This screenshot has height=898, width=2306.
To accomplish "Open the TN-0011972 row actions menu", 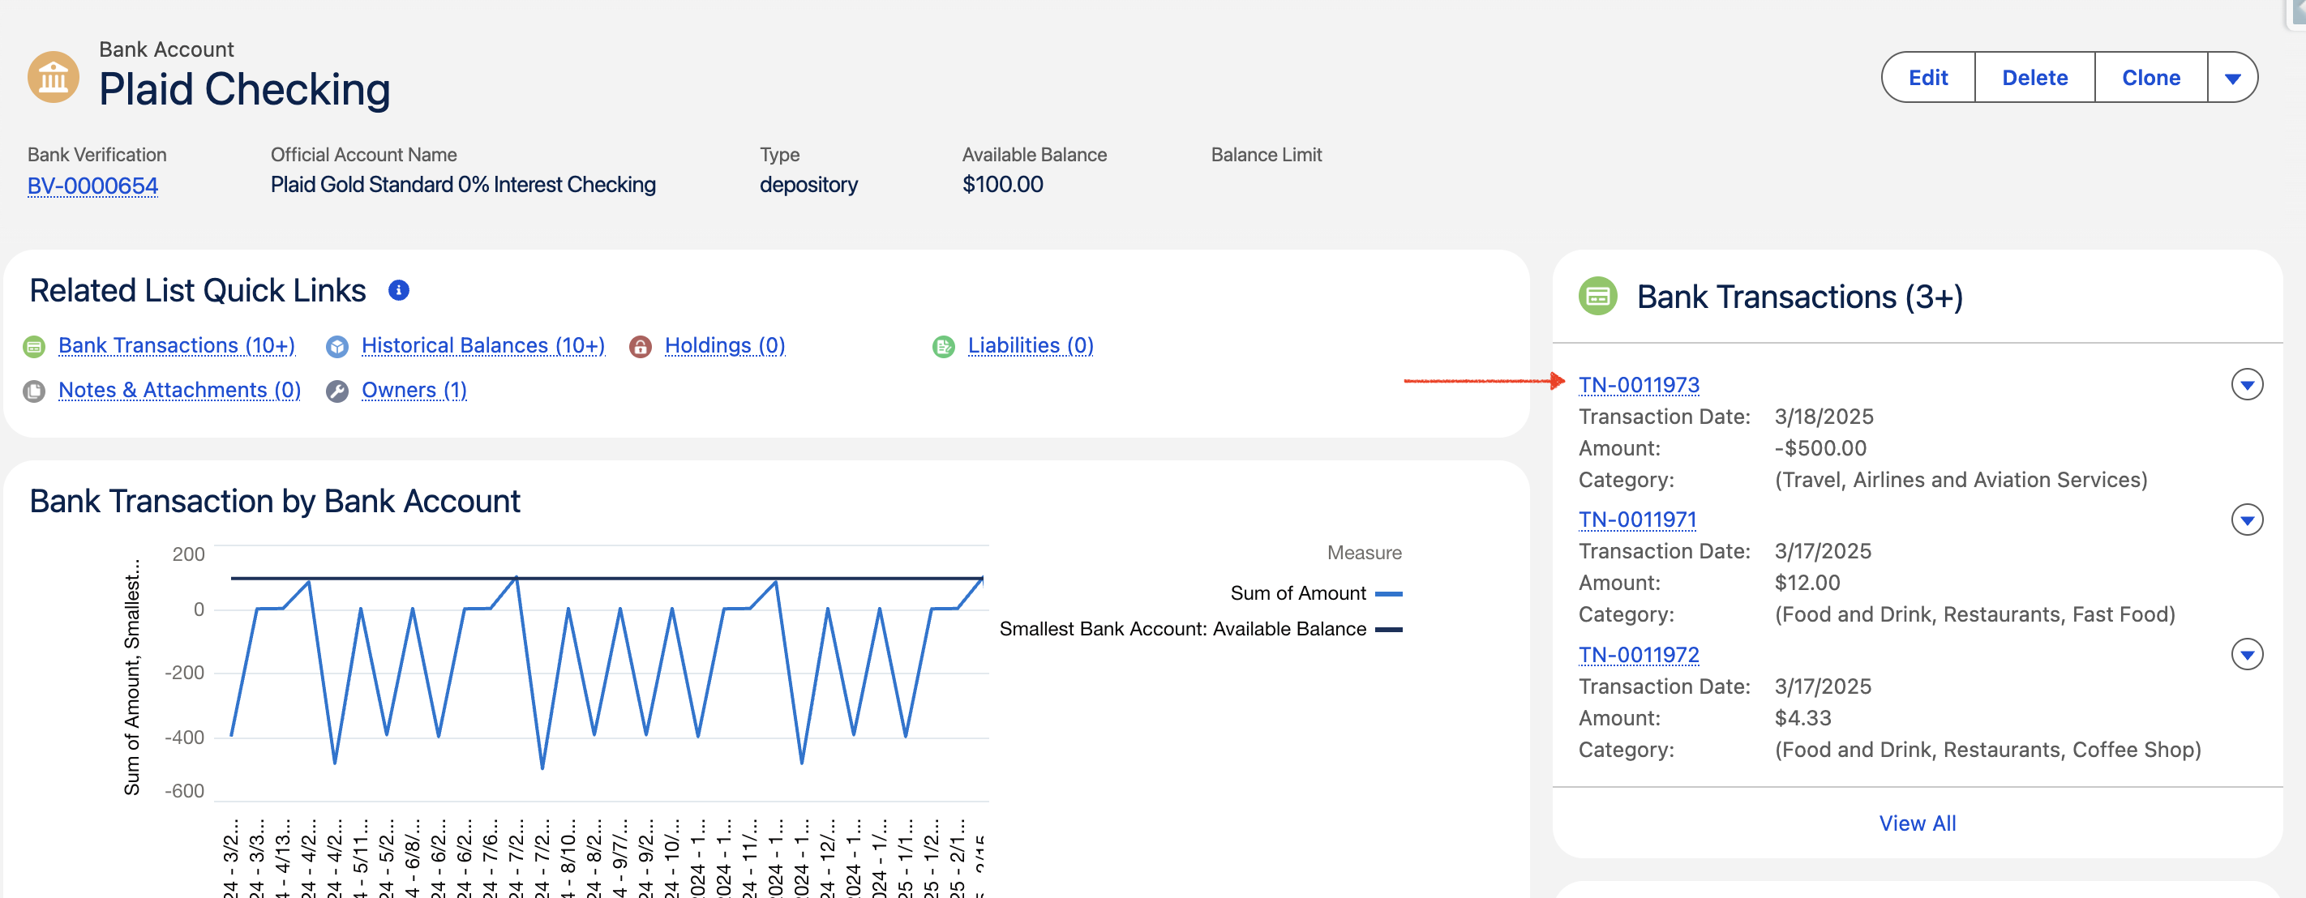I will click(2247, 655).
